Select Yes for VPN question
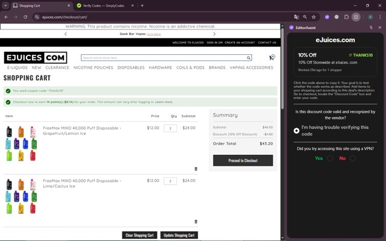 click(x=330, y=158)
